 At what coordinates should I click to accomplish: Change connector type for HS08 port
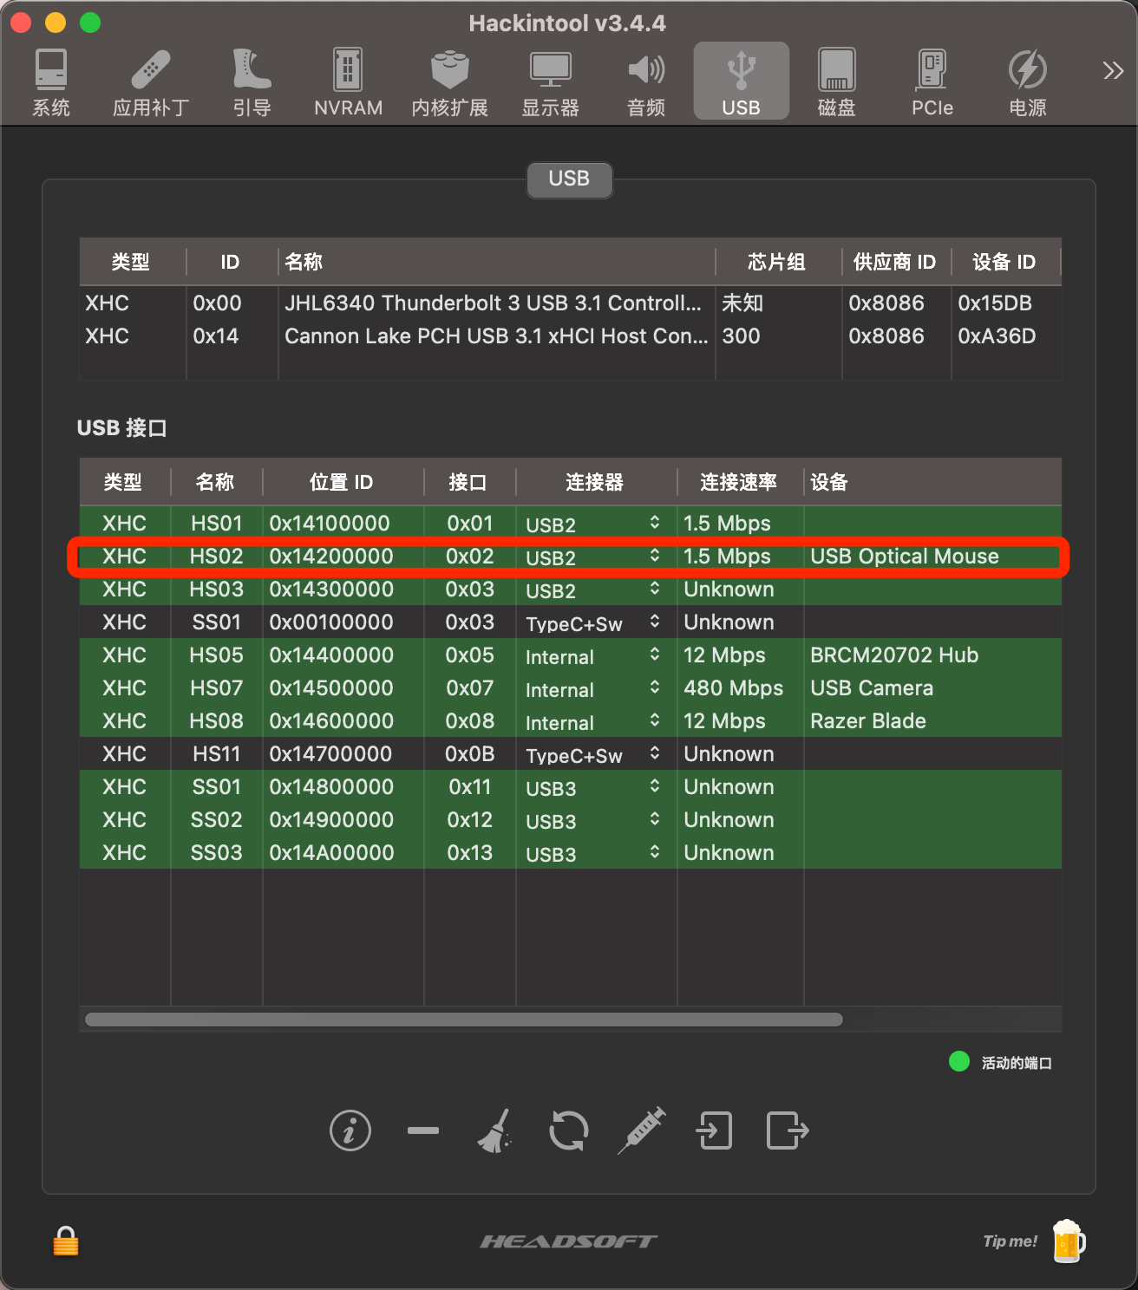point(595,721)
